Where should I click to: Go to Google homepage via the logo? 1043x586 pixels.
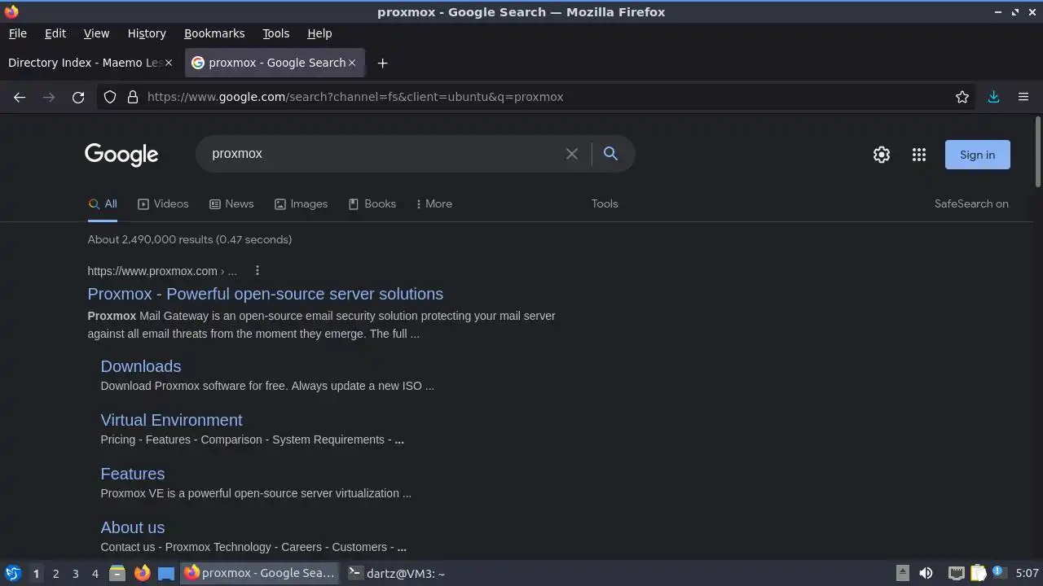point(121,155)
